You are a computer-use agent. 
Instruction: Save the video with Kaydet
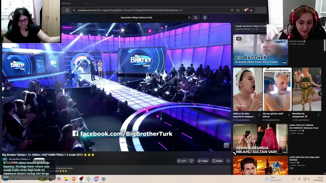(217, 161)
